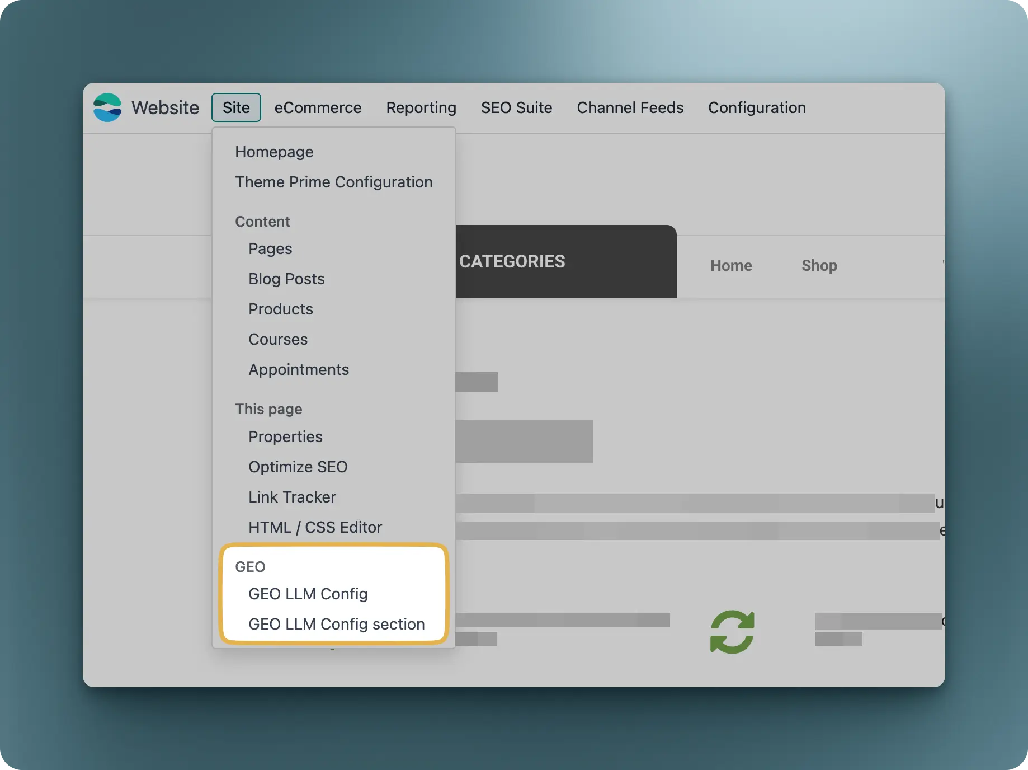This screenshot has height=770, width=1028.
Task: Choose Pages under Content
Action: pos(270,248)
